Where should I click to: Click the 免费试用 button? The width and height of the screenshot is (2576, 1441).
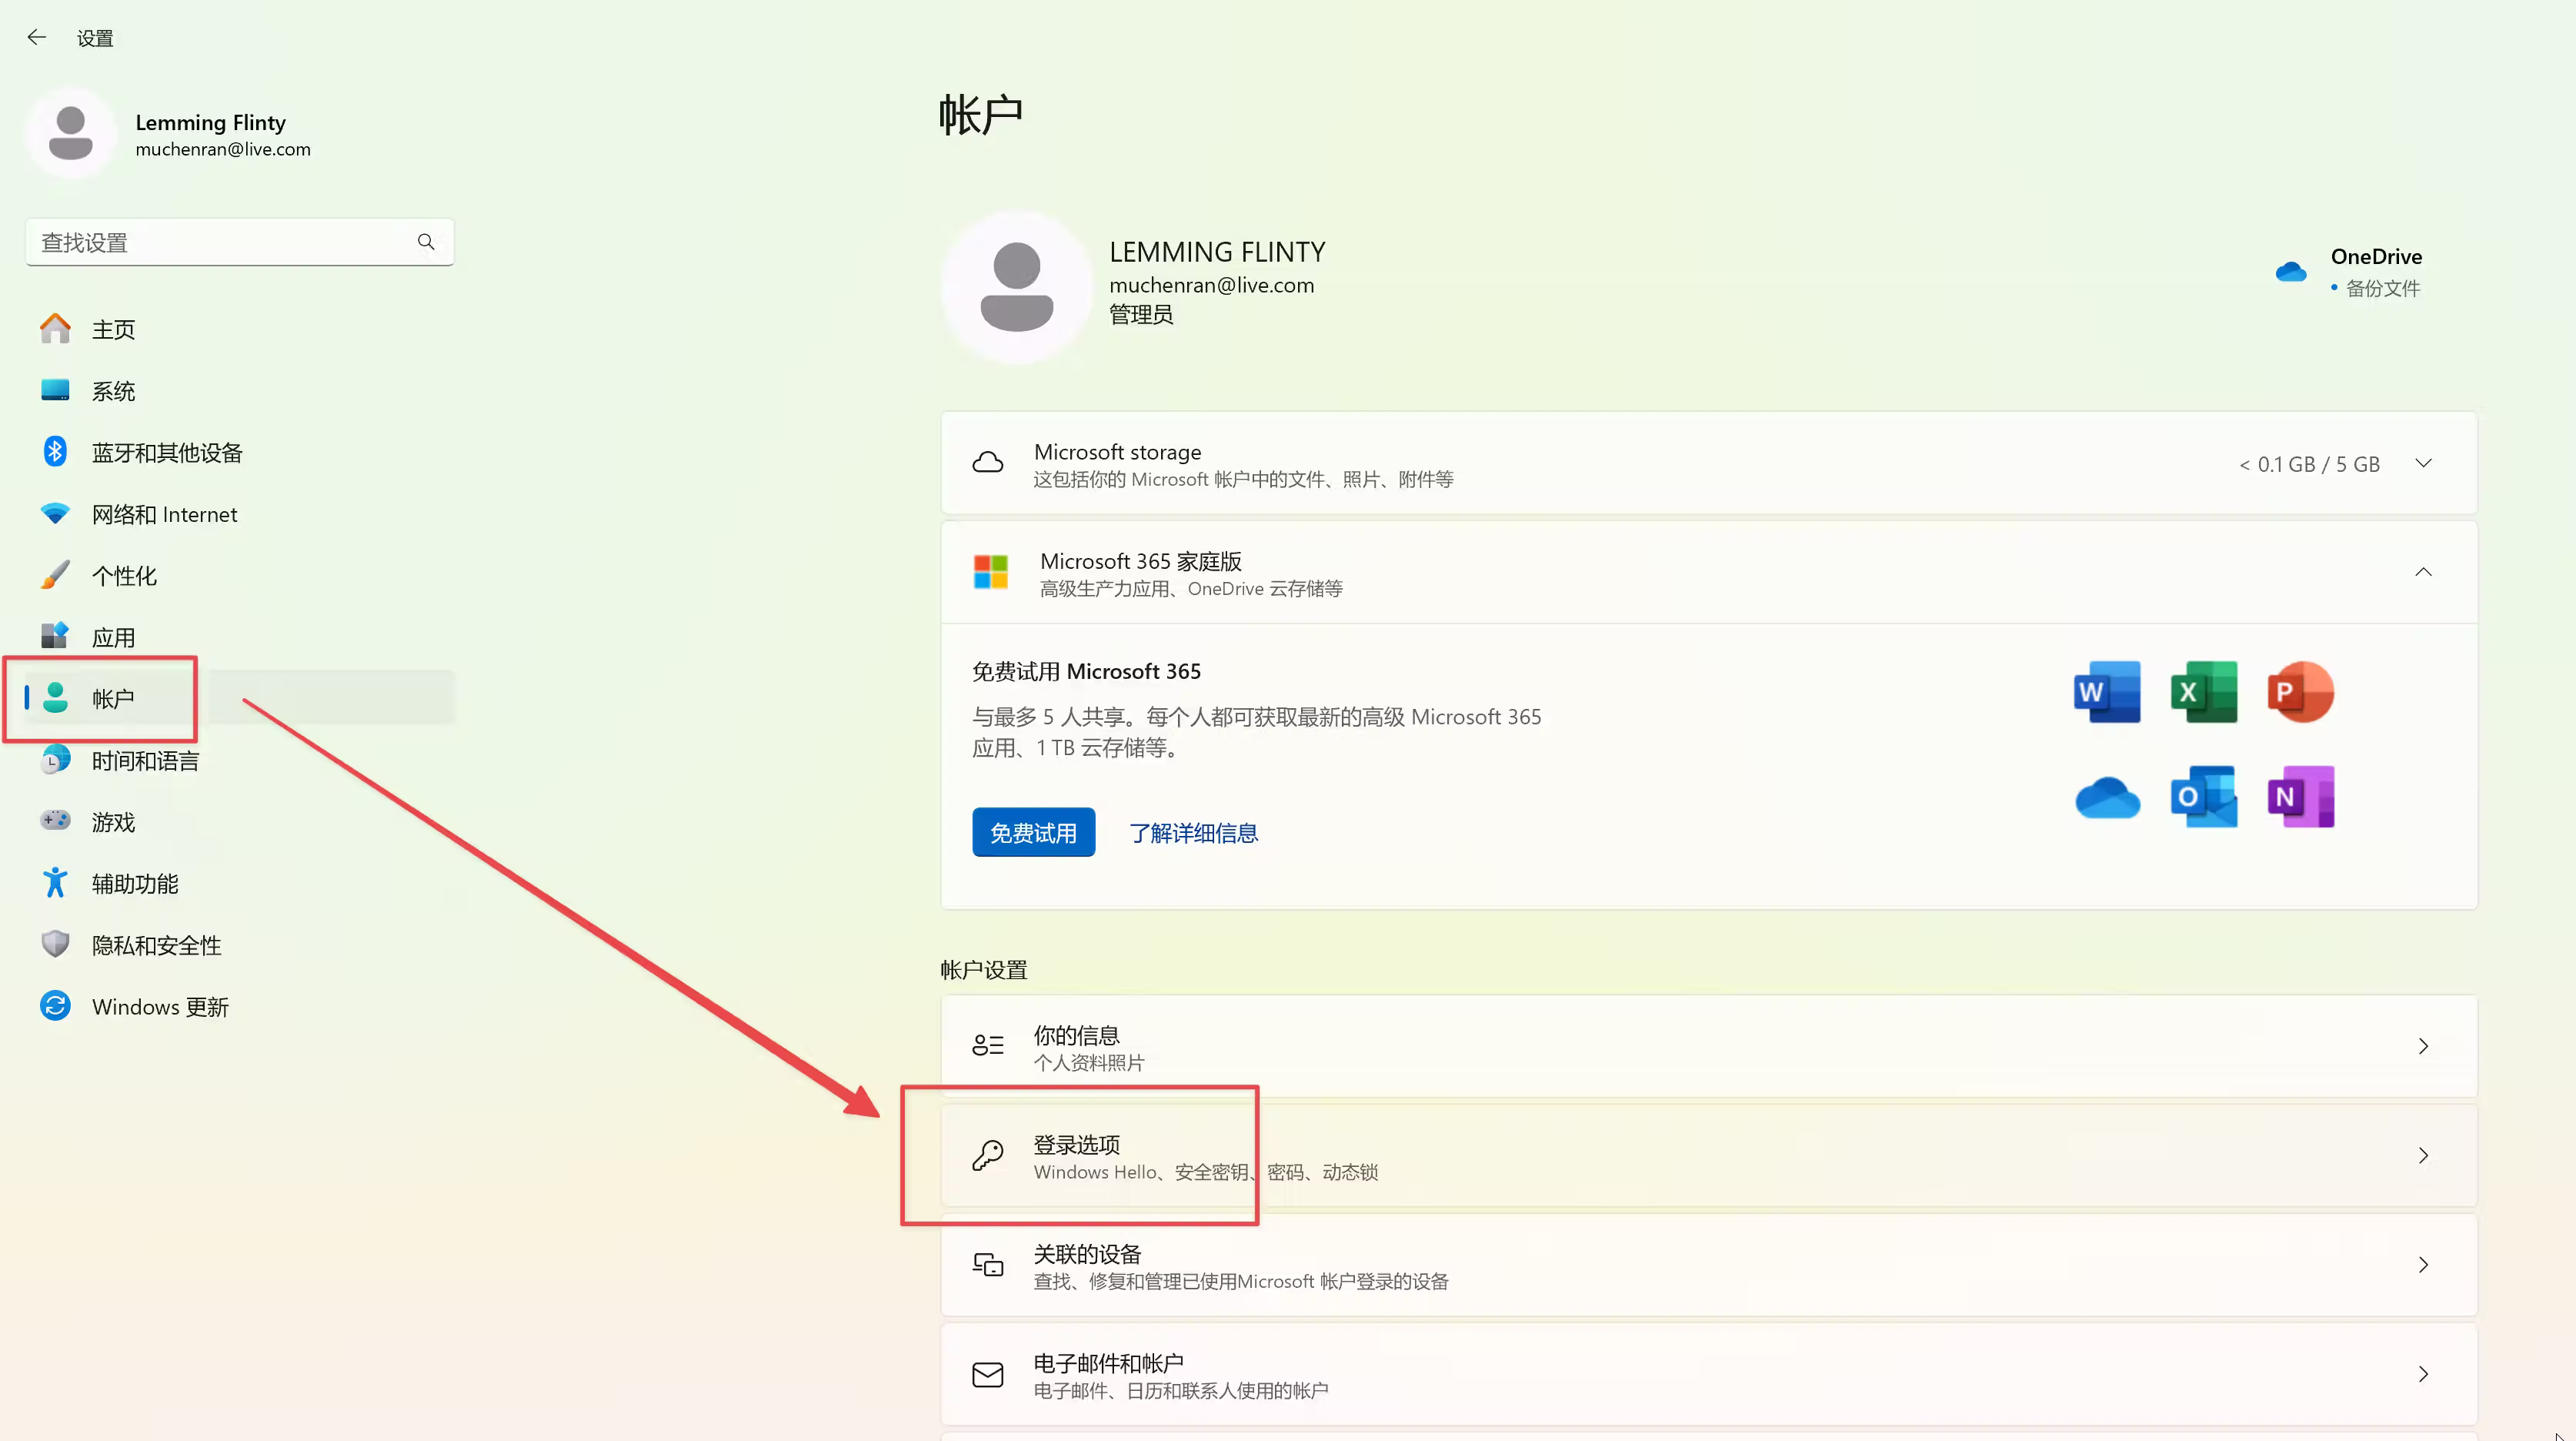1033,833
